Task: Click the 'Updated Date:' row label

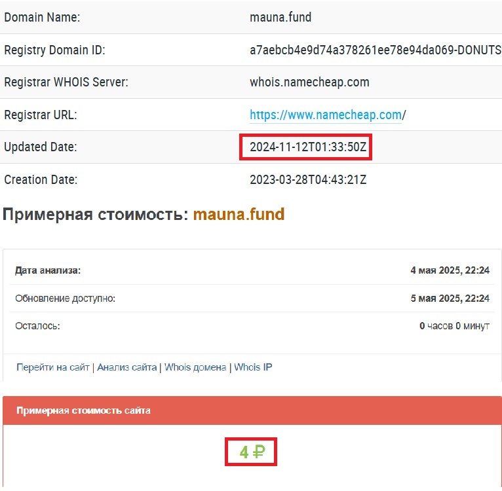Action: point(41,147)
